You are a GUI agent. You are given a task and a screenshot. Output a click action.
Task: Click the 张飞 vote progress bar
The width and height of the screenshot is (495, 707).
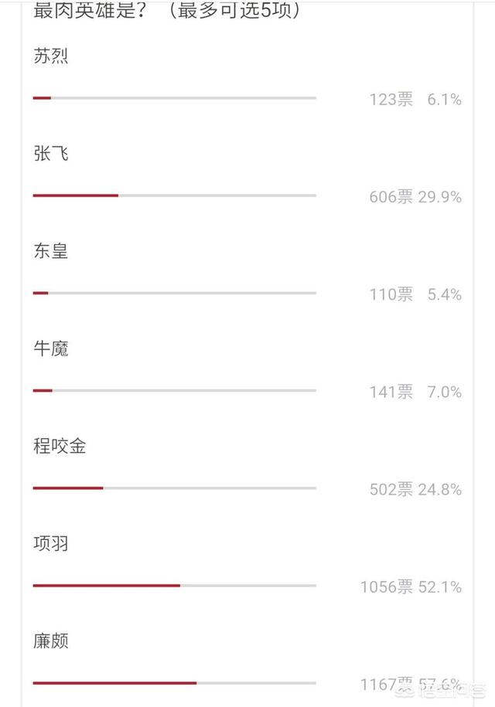click(175, 195)
